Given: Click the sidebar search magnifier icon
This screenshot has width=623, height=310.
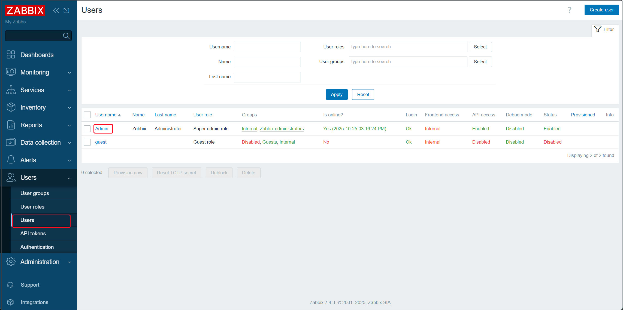Looking at the screenshot, I should coord(66,36).
